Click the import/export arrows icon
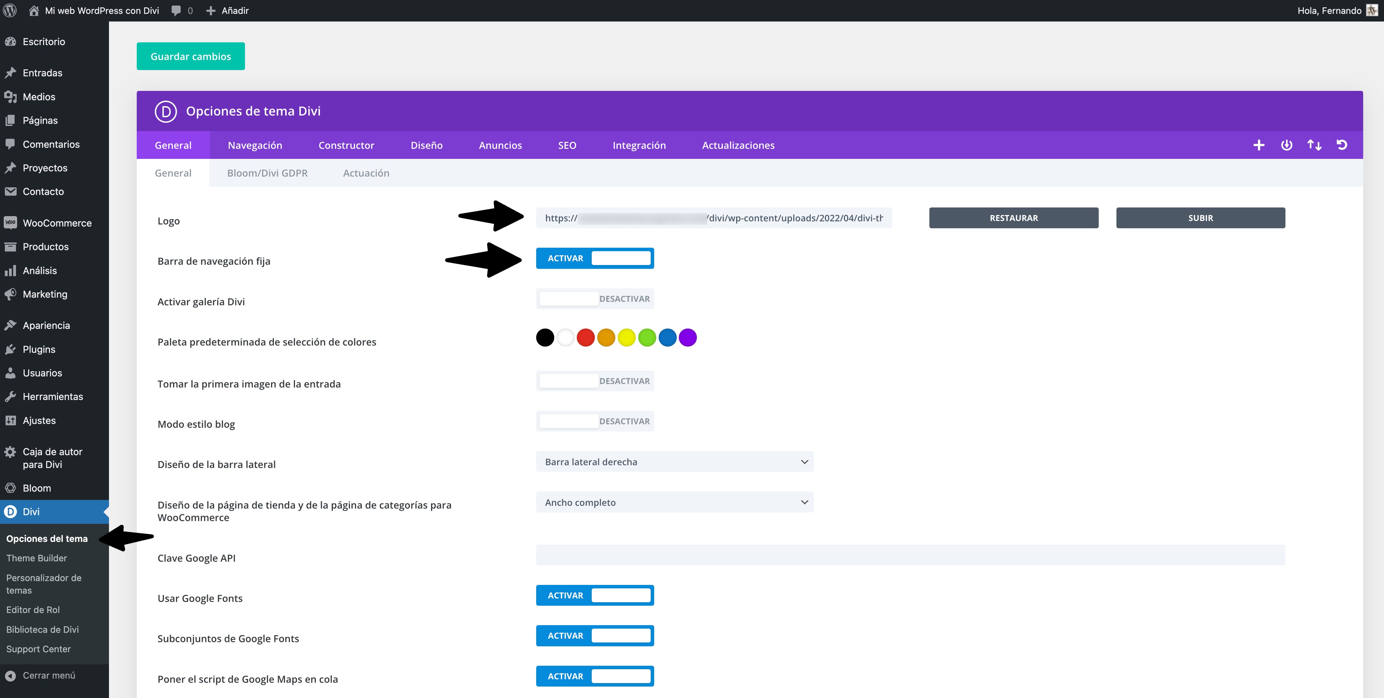 point(1314,145)
